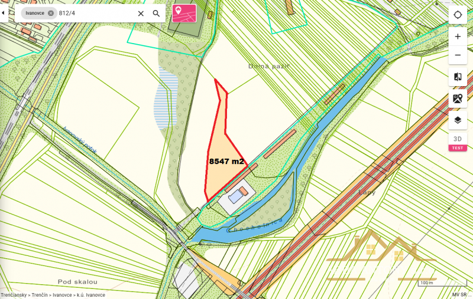Switch basemap with map-photo icon

click(458, 98)
